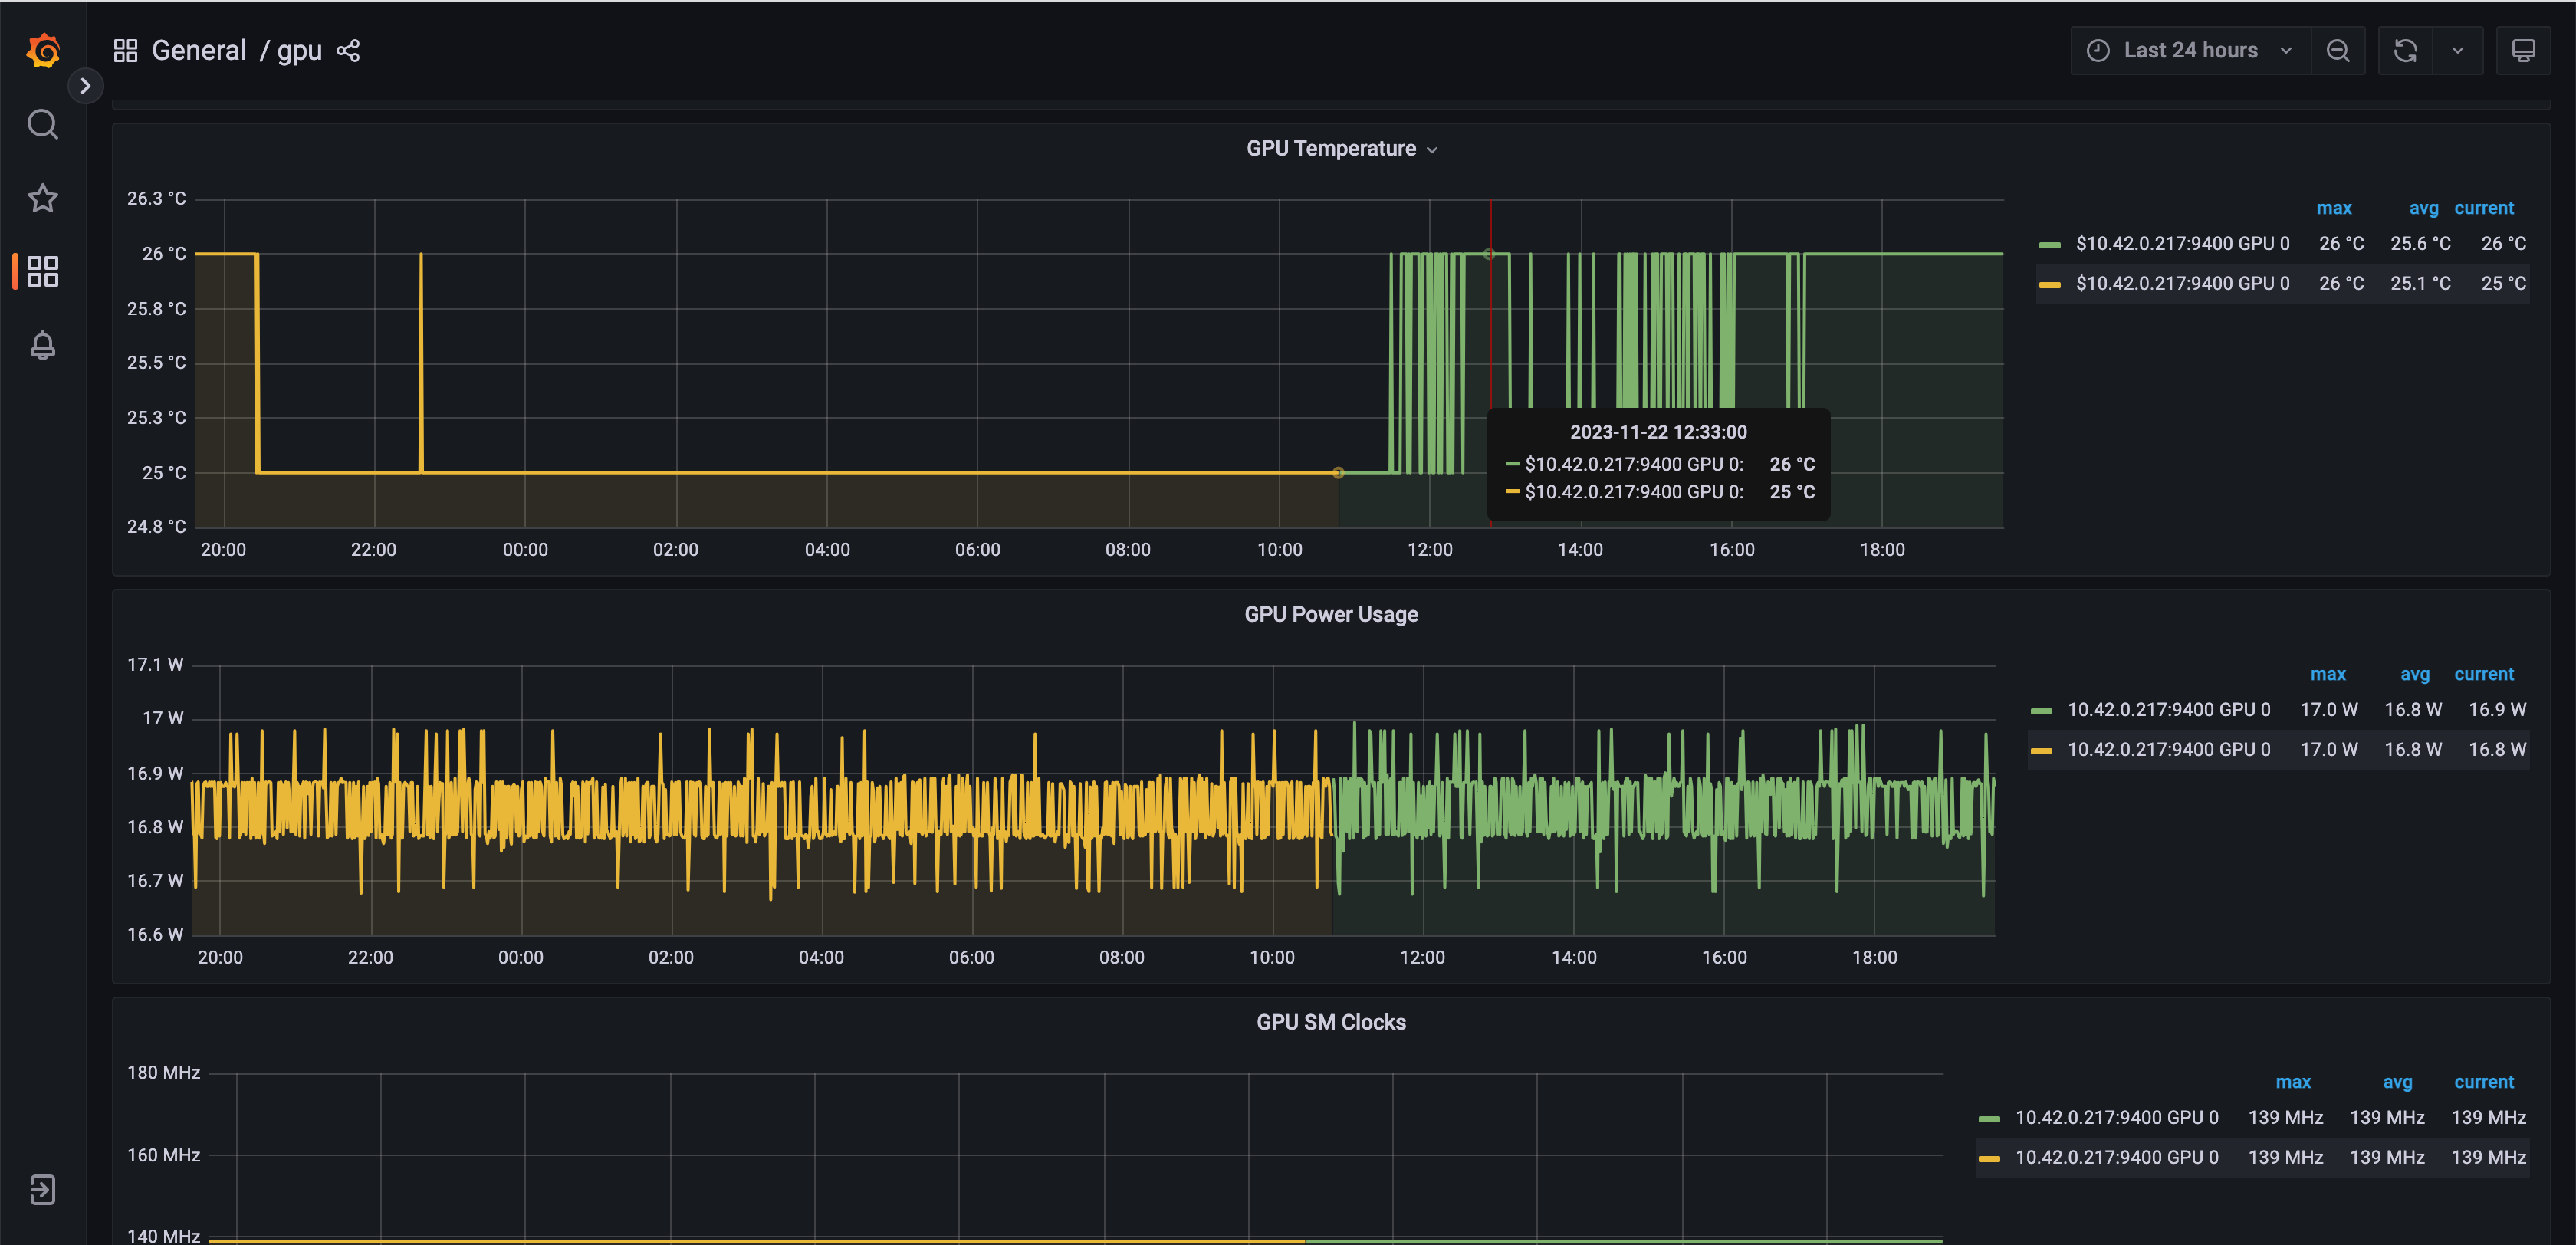Open the Starred dashboards icon
The width and height of the screenshot is (2576, 1245).
(42, 198)
